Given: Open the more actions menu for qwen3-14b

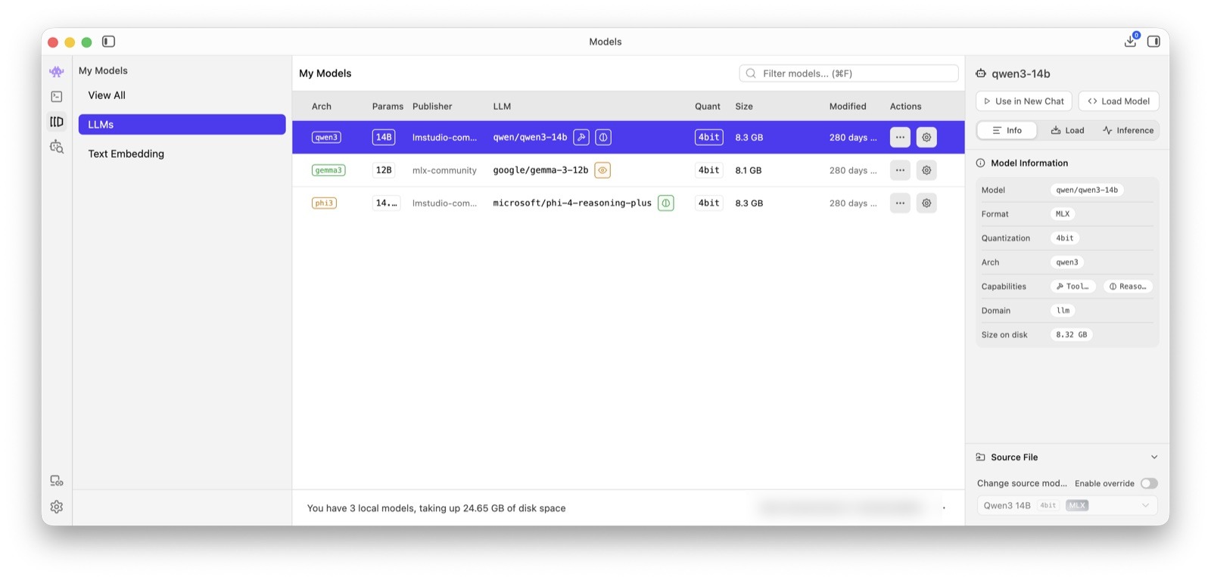Looking at the screenshot, I should point(900,138).
